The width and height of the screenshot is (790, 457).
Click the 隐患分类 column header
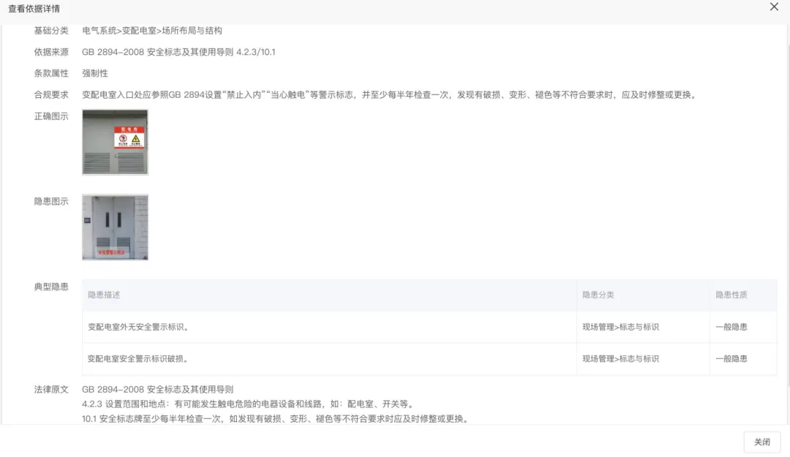pyautogui.click(x=598, y=295)
